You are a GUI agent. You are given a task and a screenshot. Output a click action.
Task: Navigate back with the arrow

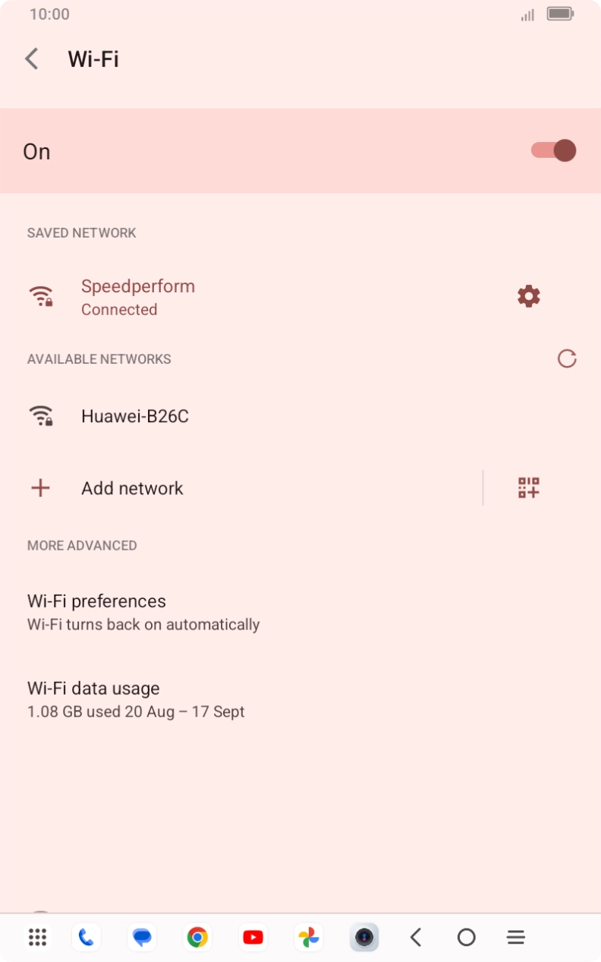click(31, 58)
